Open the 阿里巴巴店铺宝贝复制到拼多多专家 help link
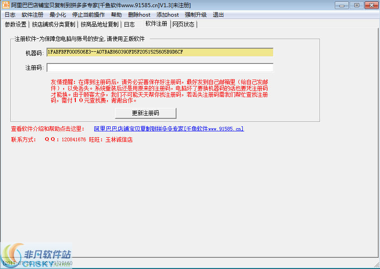 point(169,129)
